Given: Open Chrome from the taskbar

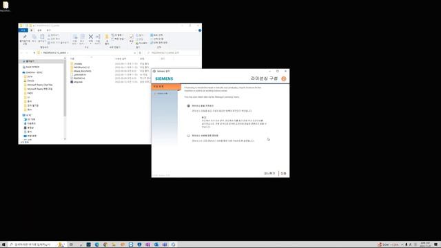Looking at the screenshot, I should 105,245.
